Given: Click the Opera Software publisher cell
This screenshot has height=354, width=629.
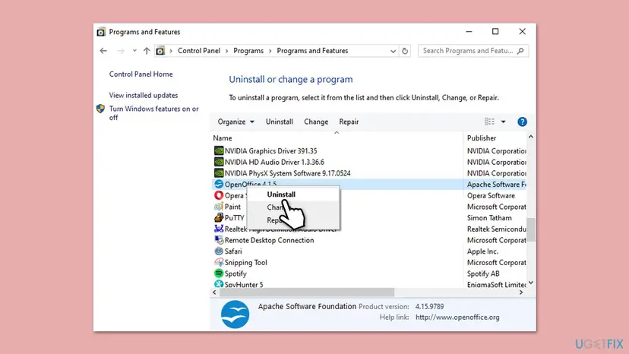Looking at the screenshot, I should point(491,195).
